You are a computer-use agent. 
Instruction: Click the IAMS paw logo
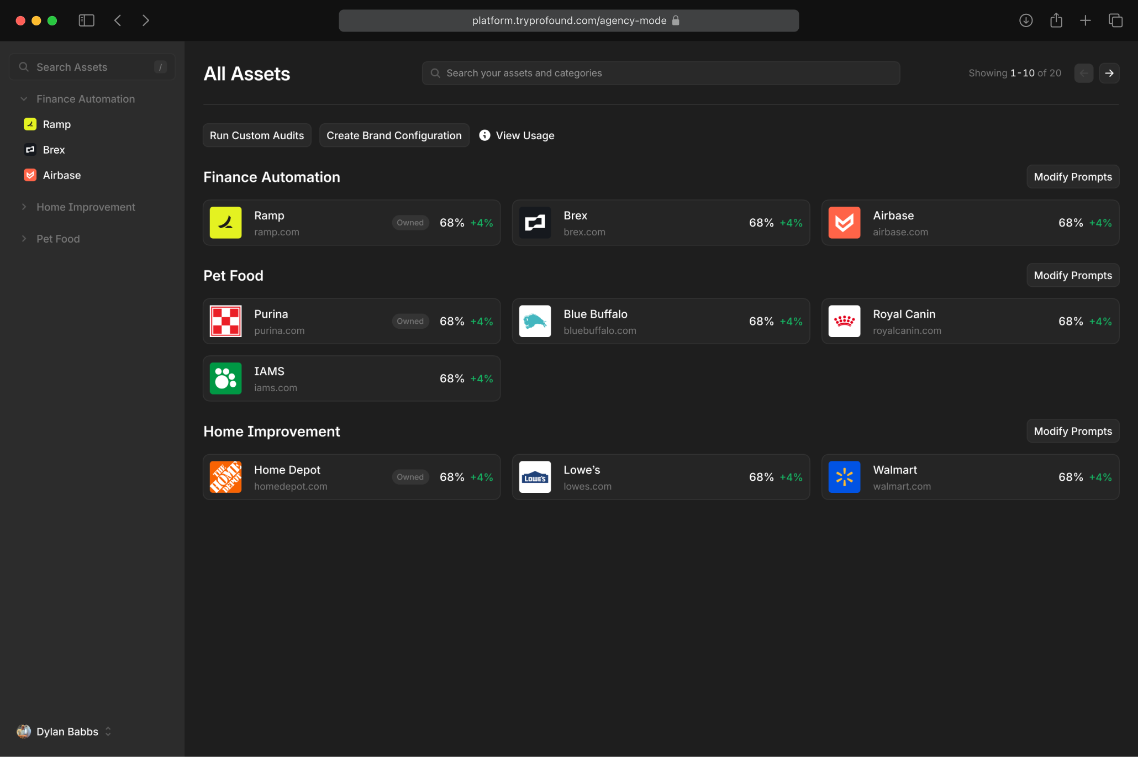tap(225, 378)
